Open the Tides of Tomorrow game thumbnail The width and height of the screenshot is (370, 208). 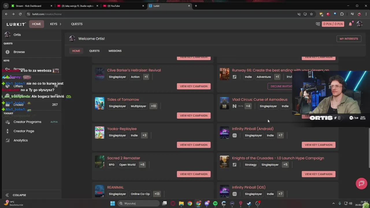coord(99,103)
